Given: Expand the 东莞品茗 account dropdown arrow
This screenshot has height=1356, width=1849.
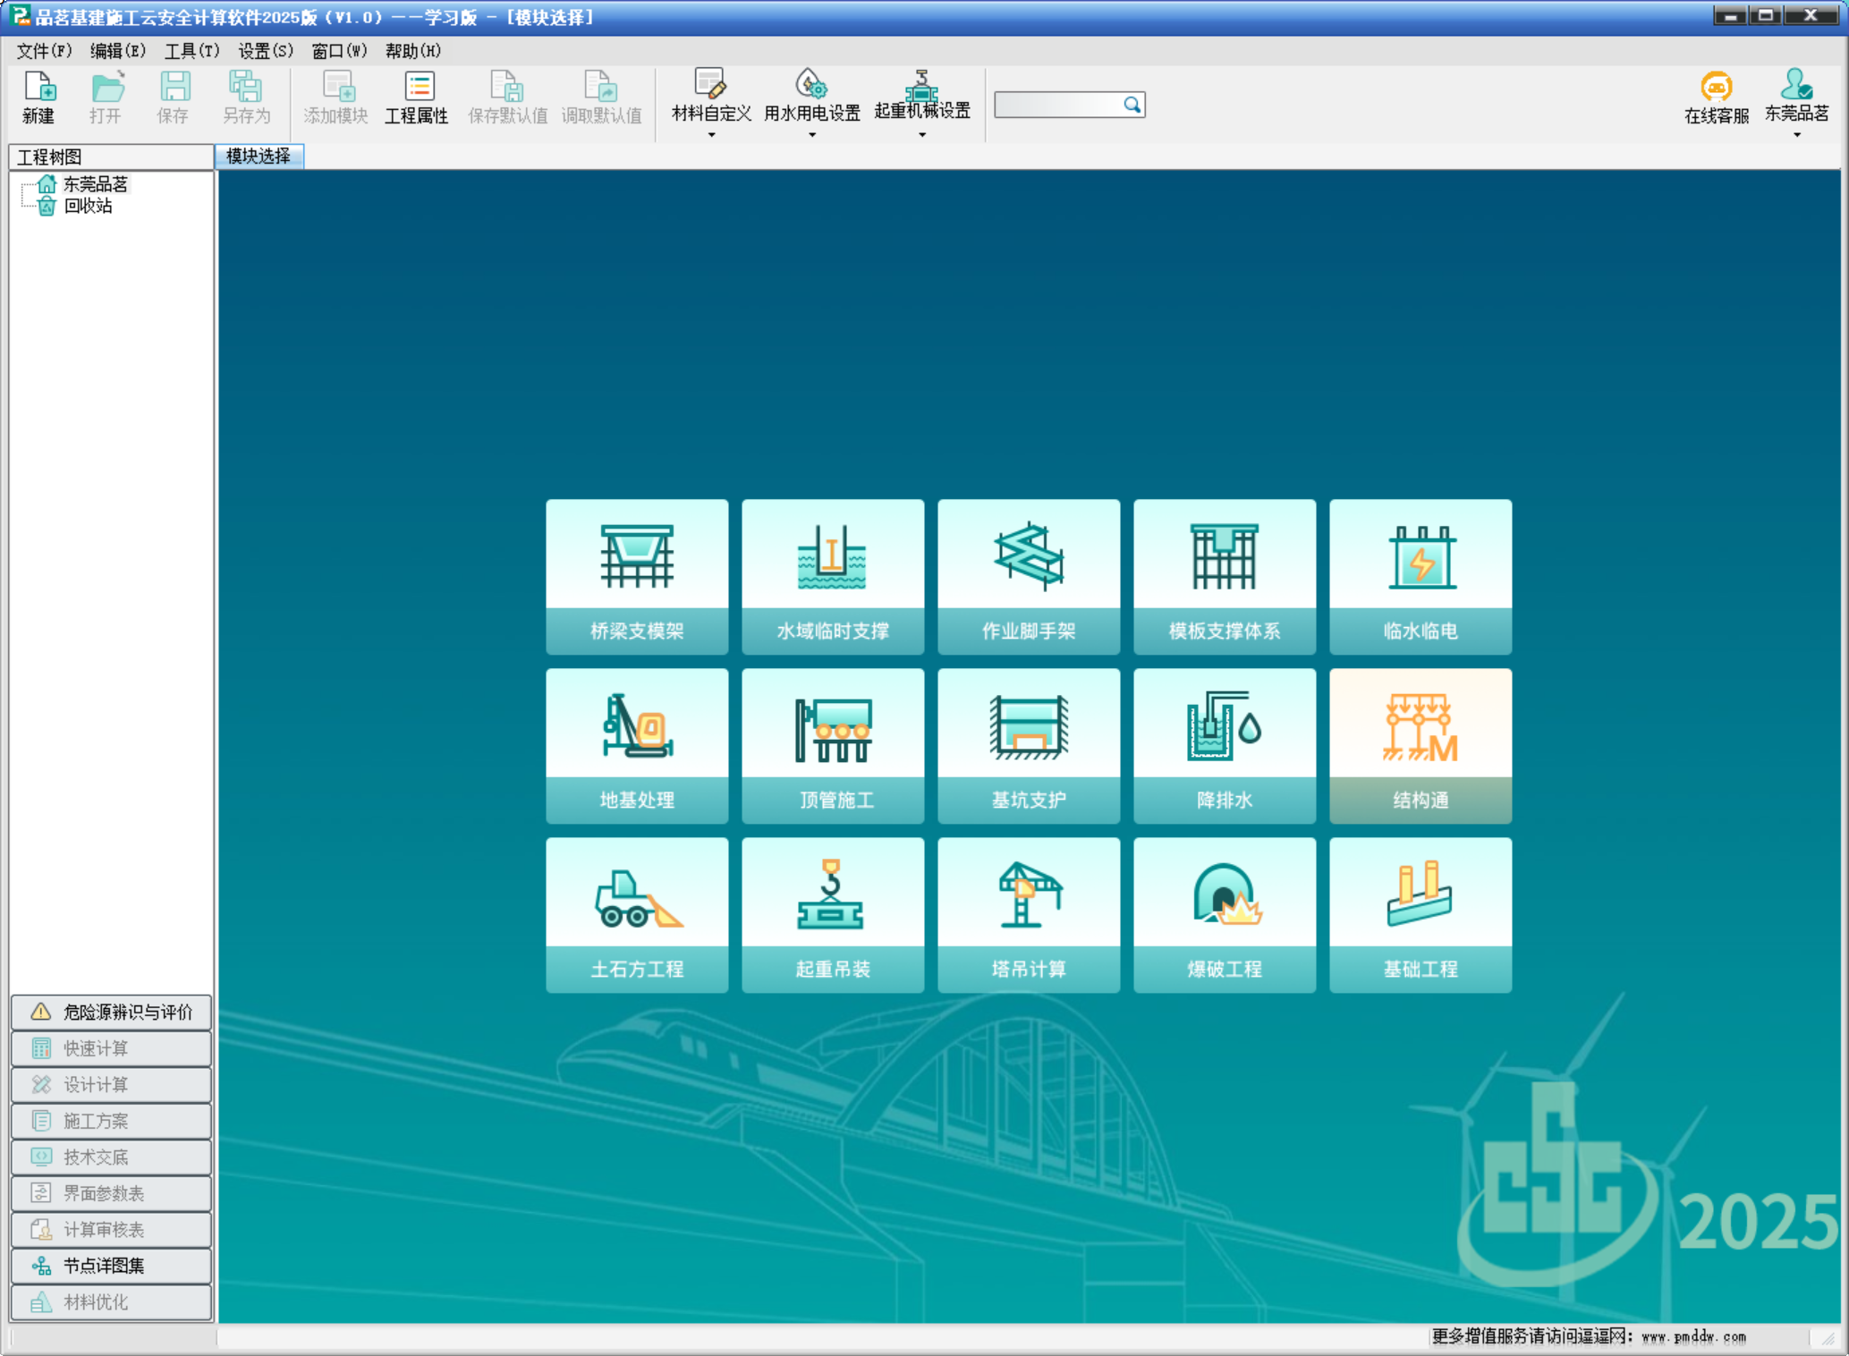Looking at the screenshot, I should (1797, 135).
